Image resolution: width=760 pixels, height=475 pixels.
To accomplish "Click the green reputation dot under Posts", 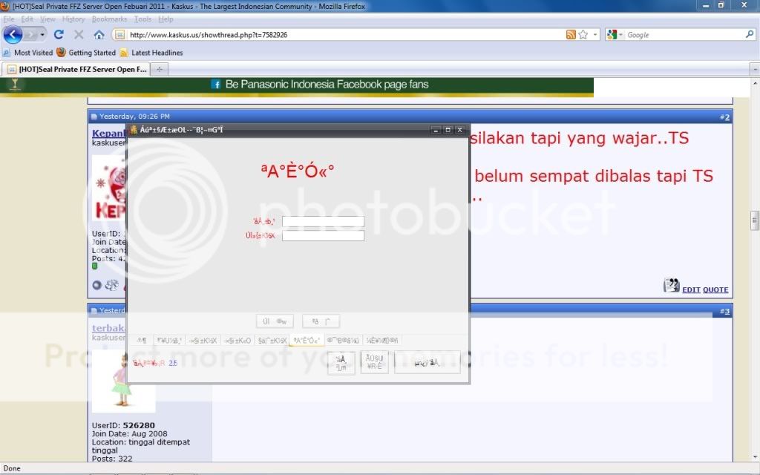I will point(94,266).
